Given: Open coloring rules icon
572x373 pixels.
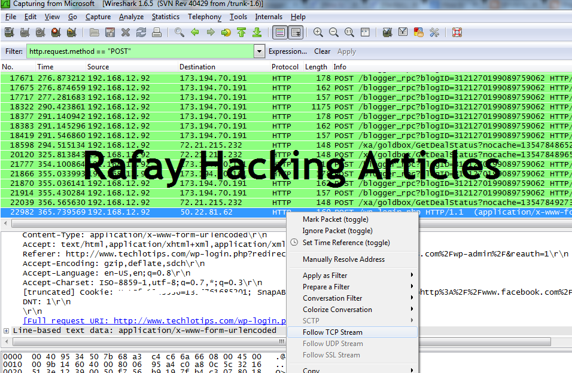Looking at the screenshot, I should (x=419, y=32).
